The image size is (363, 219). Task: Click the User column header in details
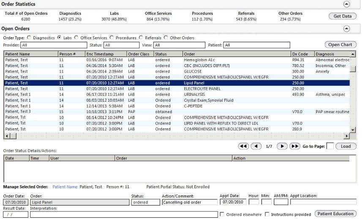tap(82, 158)
